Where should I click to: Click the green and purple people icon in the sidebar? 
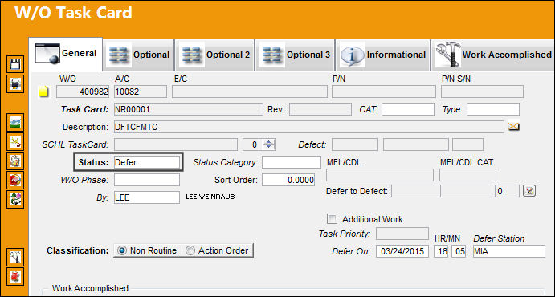[15, 199]
